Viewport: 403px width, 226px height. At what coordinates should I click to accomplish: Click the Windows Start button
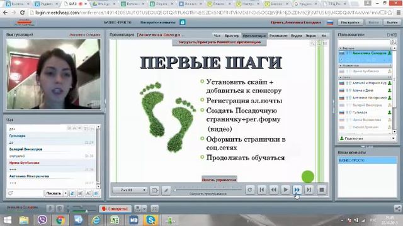[8, 220]
